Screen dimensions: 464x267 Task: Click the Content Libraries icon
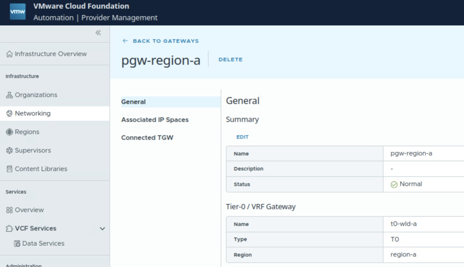[9, 169]
